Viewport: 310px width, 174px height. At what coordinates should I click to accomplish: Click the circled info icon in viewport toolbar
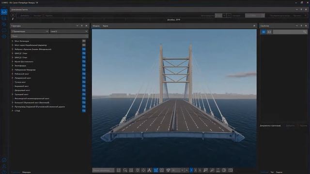(224, 170)
